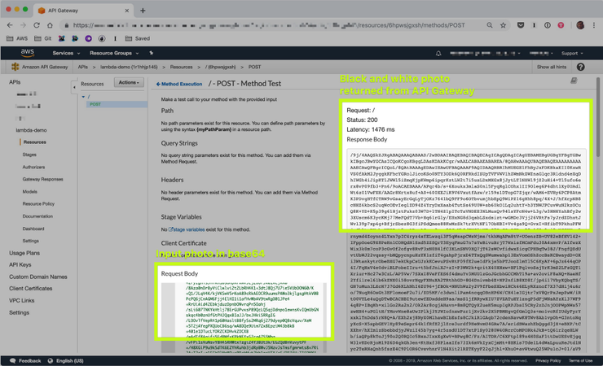Screen dimensions: 603x366
Task: Open Resource Policy in sidebar
Action: [38, 203]
